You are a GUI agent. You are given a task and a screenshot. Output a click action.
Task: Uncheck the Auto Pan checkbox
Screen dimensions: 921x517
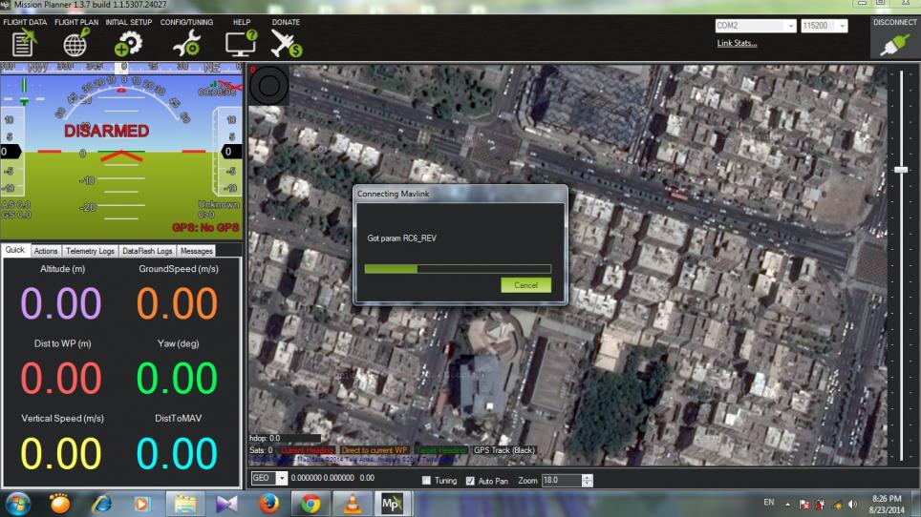469,480
